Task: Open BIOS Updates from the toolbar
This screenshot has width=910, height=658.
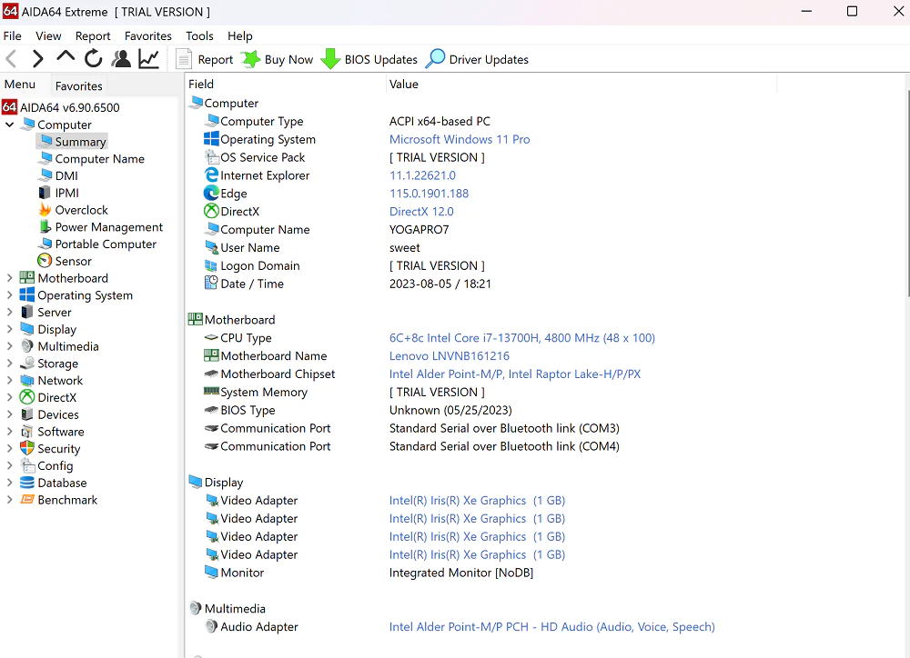Action: [x=369, y=59]
